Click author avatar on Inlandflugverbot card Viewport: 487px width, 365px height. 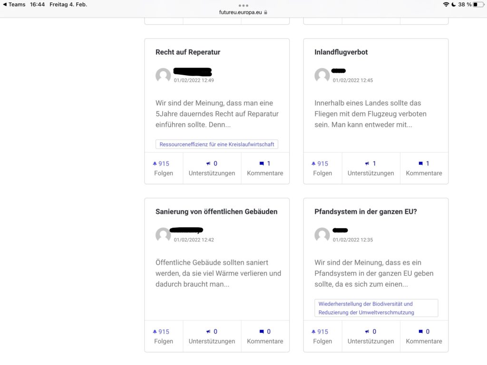[322, 76]
